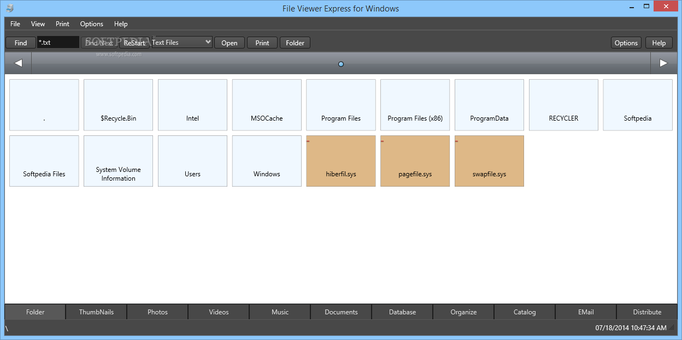The height and width of the screenshot is (340, 682).
Task: Click the date and time in status bar
Action: 631,328
